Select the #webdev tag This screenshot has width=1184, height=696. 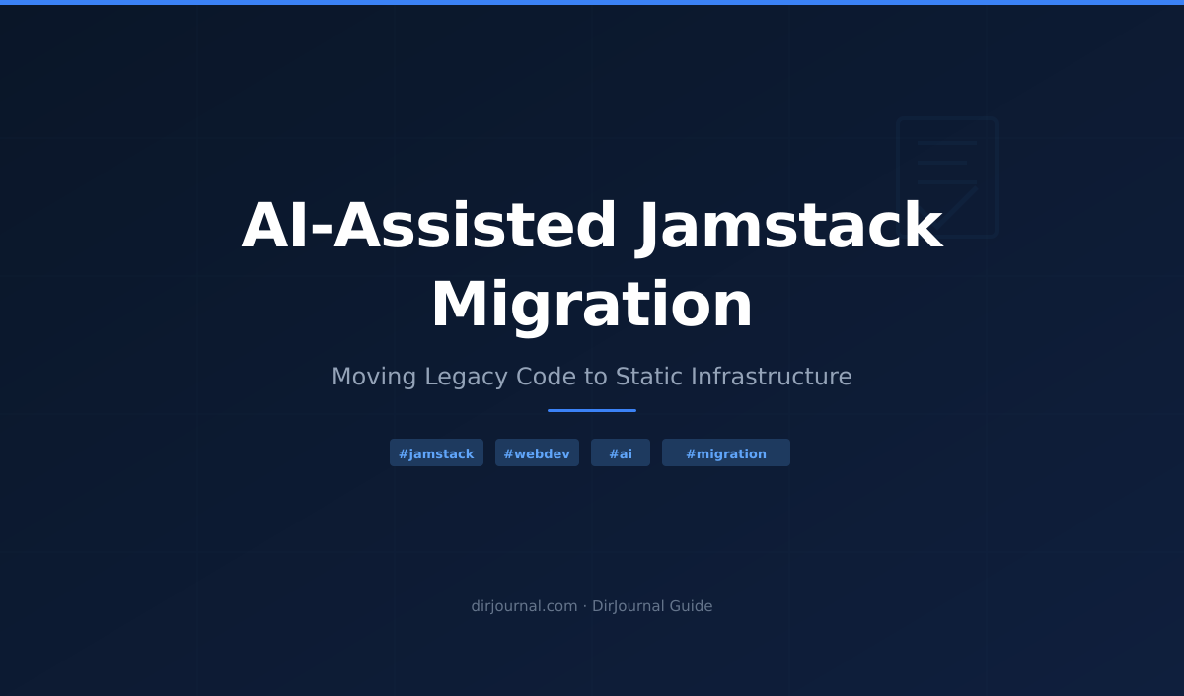tap(537, 452)
